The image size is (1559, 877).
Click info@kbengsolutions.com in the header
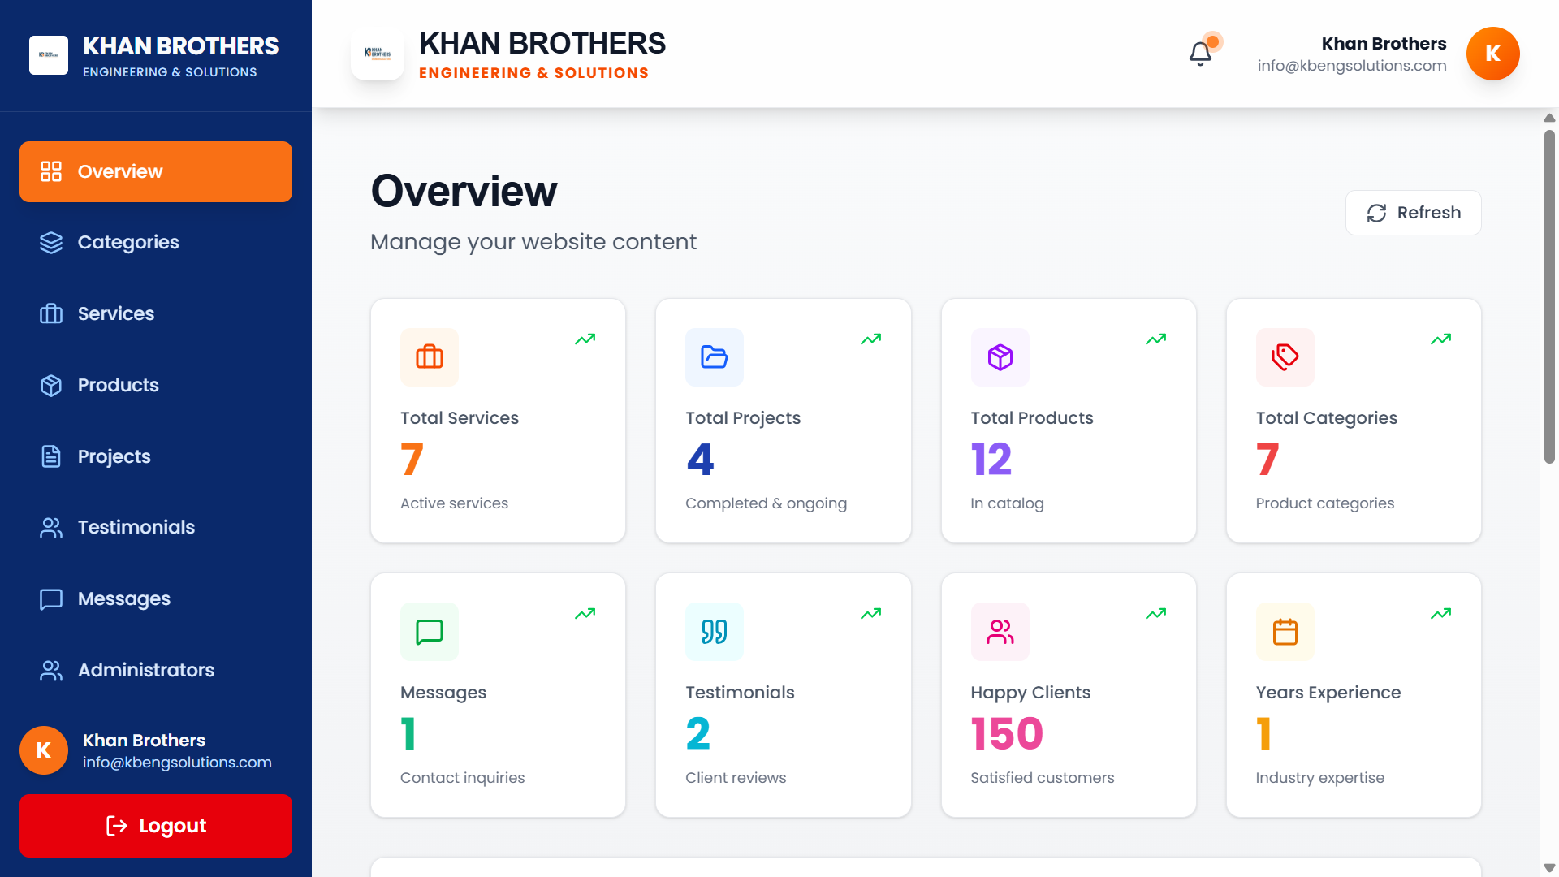coord(1352,66)
